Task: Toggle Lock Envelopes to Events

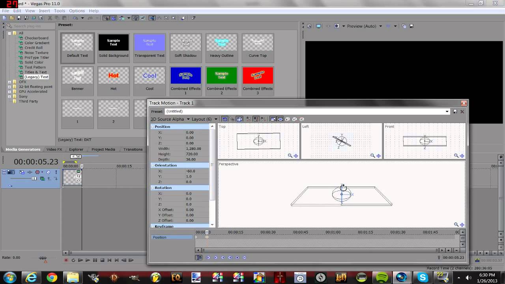Action: tap(136, 18)
